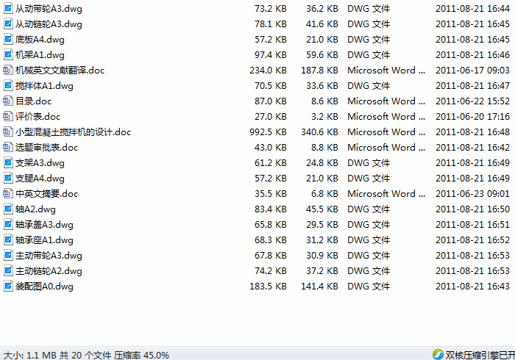This screenshot has width=515, height=360.
Task: Click compressed size 141.4 KB
Action: (x=319, y=286)
